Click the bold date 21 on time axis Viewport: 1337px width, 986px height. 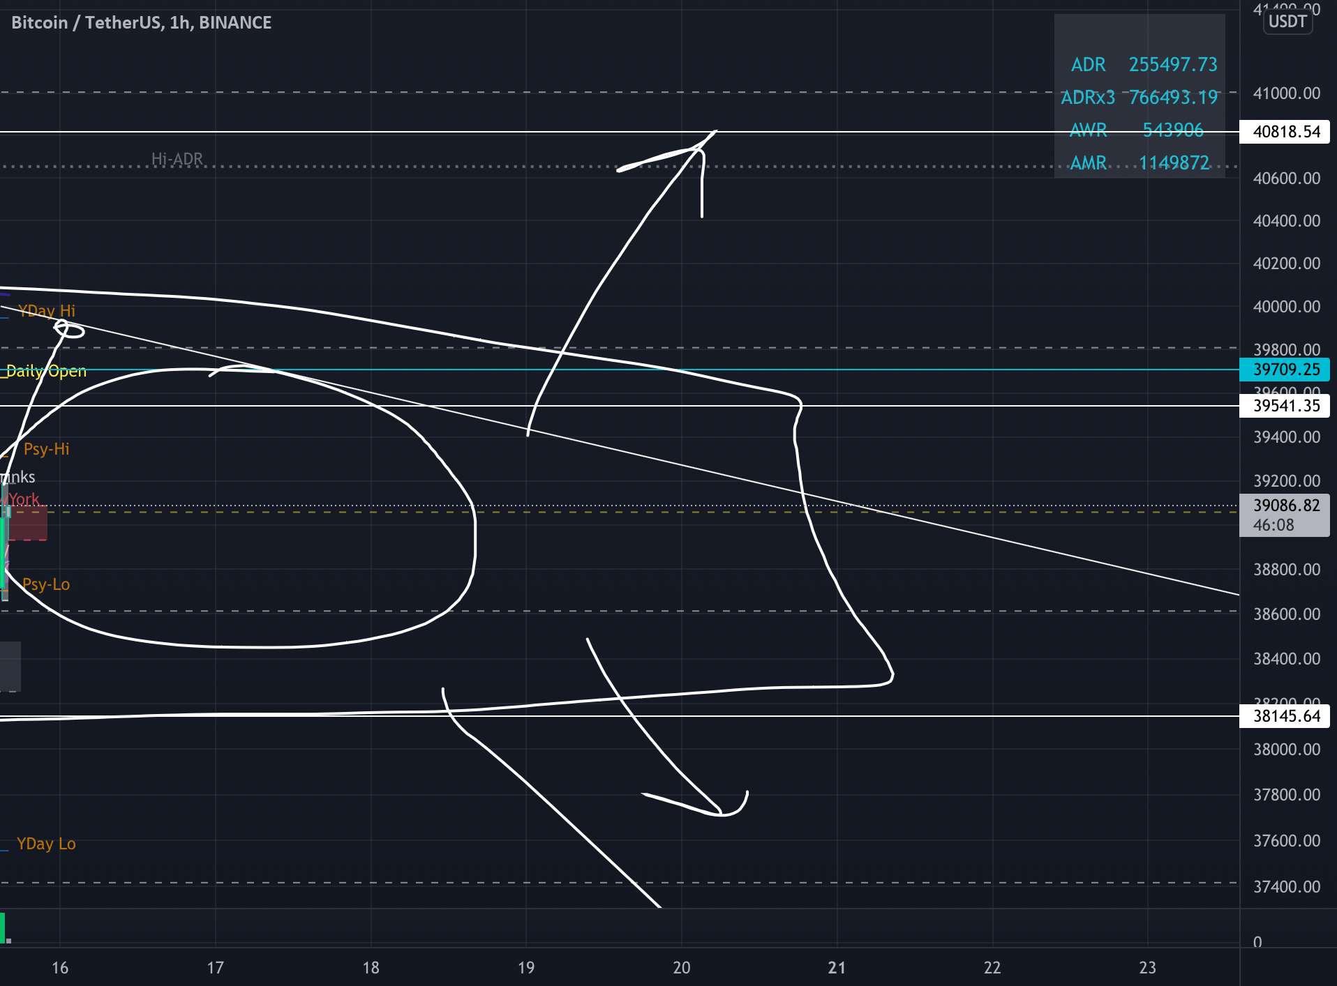click(x=837, y=968)
